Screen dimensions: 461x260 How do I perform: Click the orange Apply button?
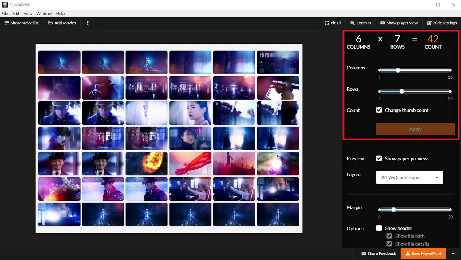415,129
